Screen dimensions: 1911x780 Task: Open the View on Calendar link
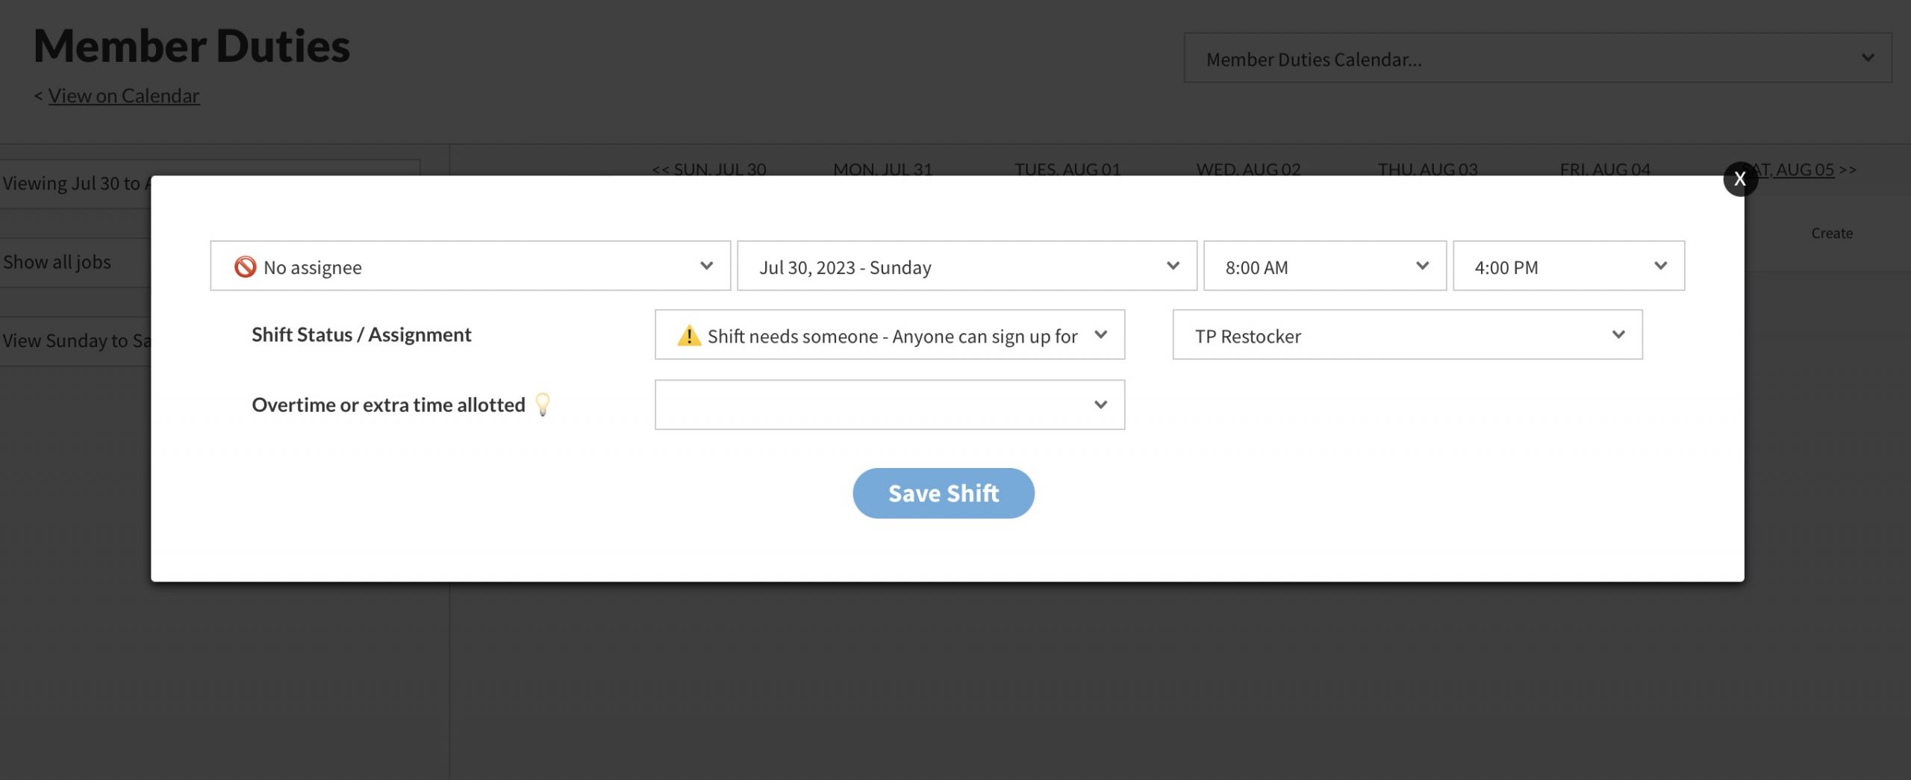pyautogui.click(x=124, y=96)
